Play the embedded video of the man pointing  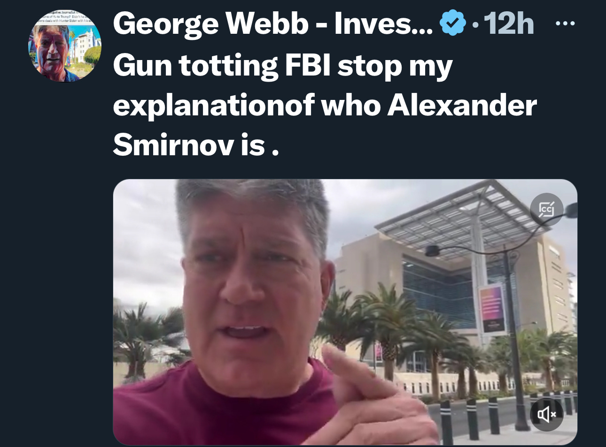tap(345, 312)
